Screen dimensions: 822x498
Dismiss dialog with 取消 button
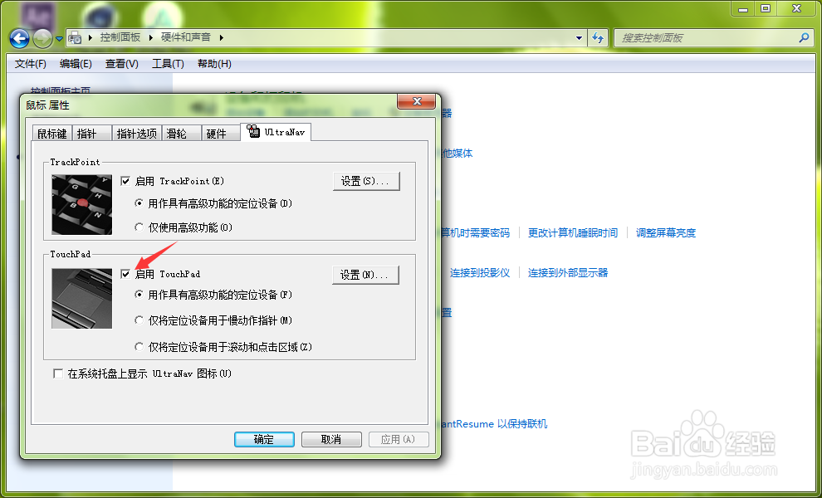(331, 439)
